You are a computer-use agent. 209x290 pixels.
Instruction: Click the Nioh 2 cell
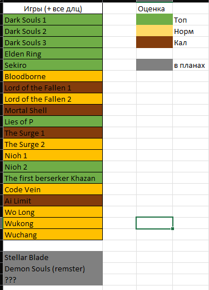point(53,167)
